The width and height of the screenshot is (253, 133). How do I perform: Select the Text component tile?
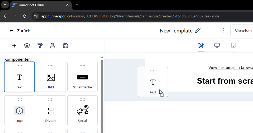(x=19, y=77)
